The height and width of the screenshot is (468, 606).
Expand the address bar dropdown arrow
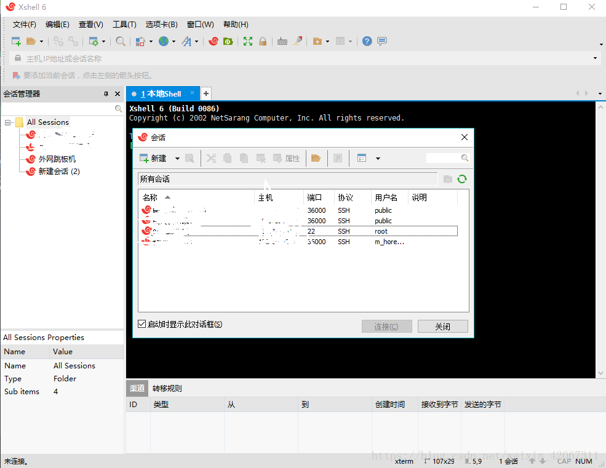pos(595,58)
